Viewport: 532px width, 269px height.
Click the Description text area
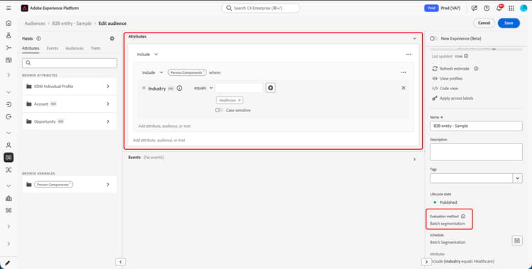(476, 152)
